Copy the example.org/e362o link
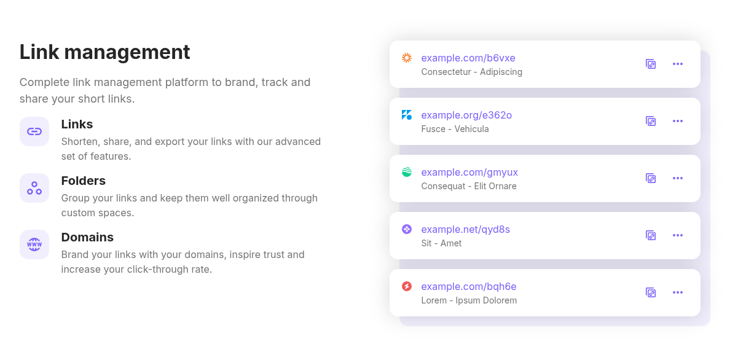The width and height of the screenshot is (730, 344). click(x=651, y=121)
